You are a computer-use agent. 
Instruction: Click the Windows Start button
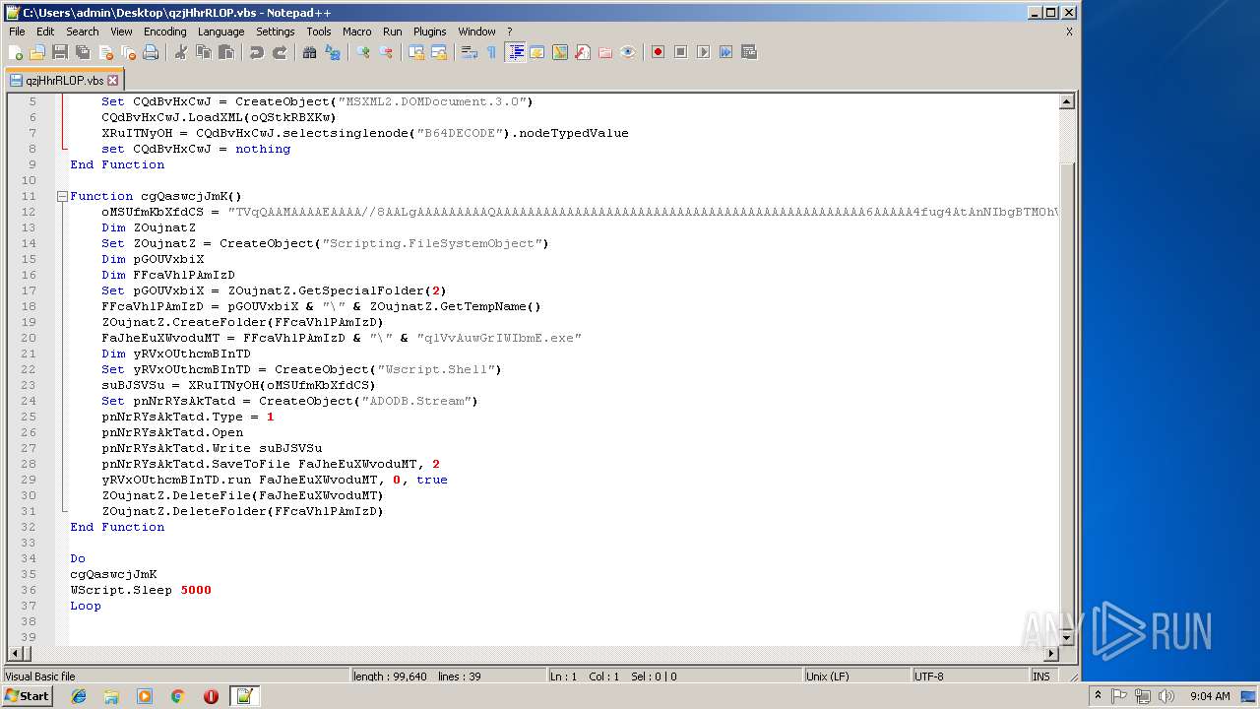[x=28, y=696]
